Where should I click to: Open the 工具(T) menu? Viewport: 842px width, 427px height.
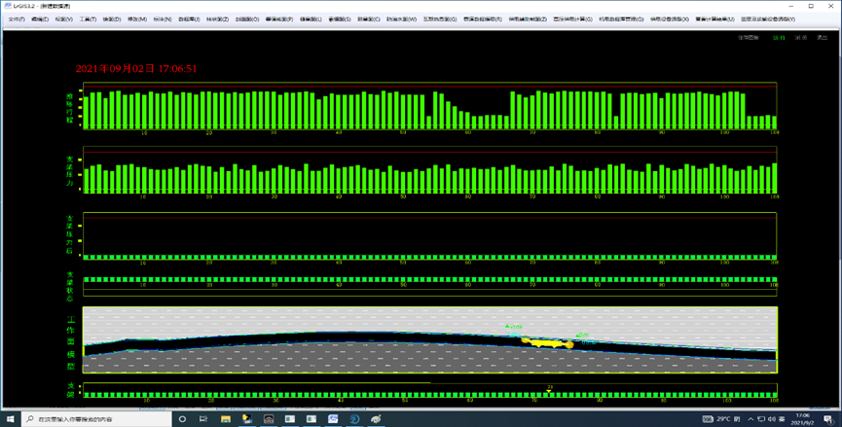(x=88, y=19)
